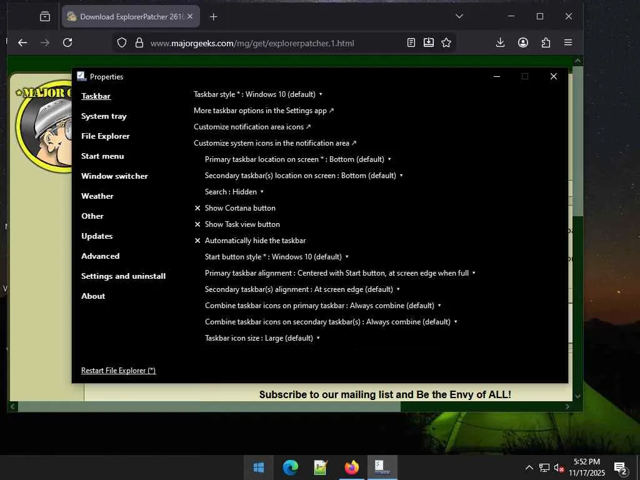Change Primary taskbar alignment option
Image resolution: width=640 pixels, height=480 pixels.
(x=340, y=273)
